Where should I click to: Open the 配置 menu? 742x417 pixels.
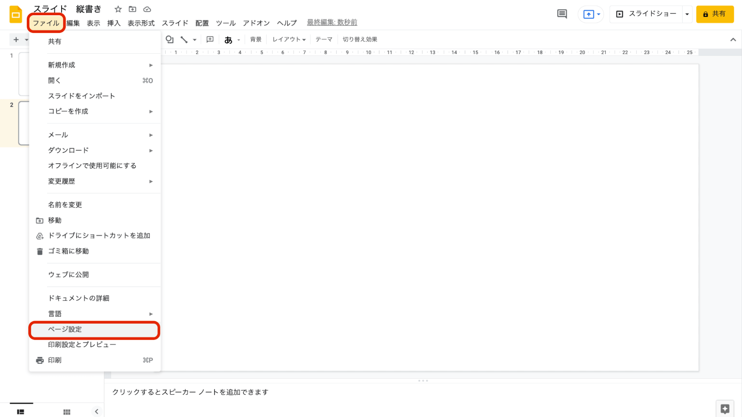(202, 23)
